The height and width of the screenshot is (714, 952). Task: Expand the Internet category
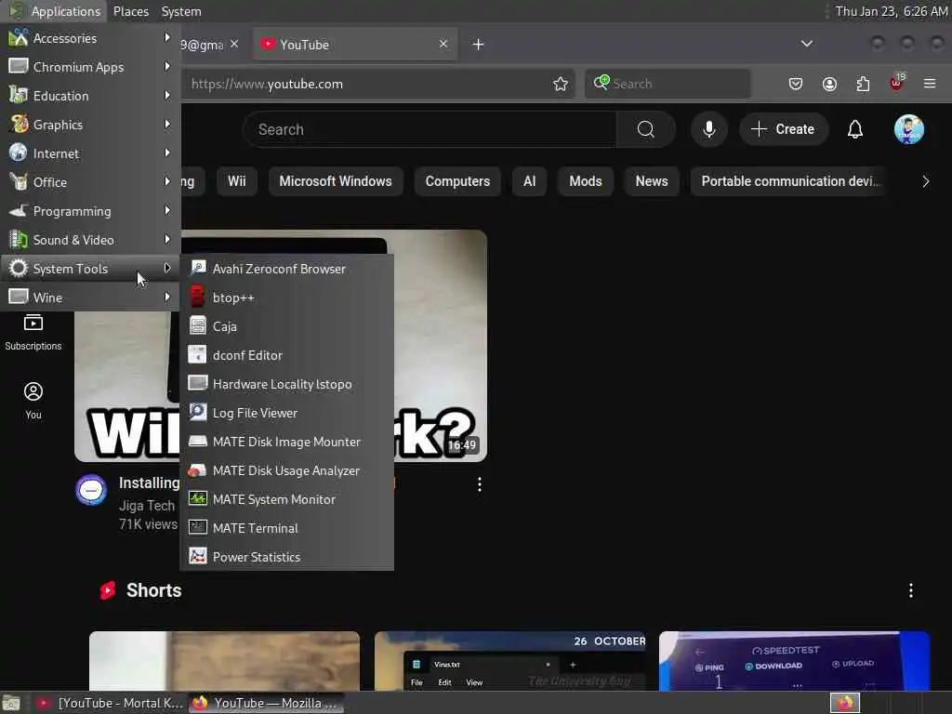coord(90,153)
